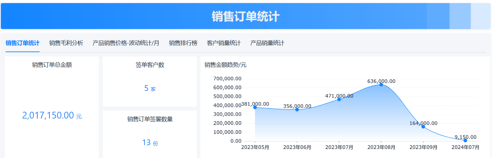
Task: Click the 2024年07月 data point on chart
Action: click(x=465, y=140)
